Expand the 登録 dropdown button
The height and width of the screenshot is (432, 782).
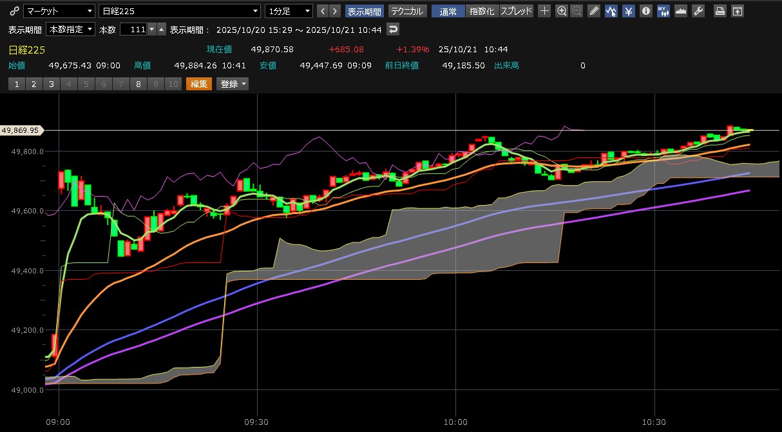(x=233, y=84)
